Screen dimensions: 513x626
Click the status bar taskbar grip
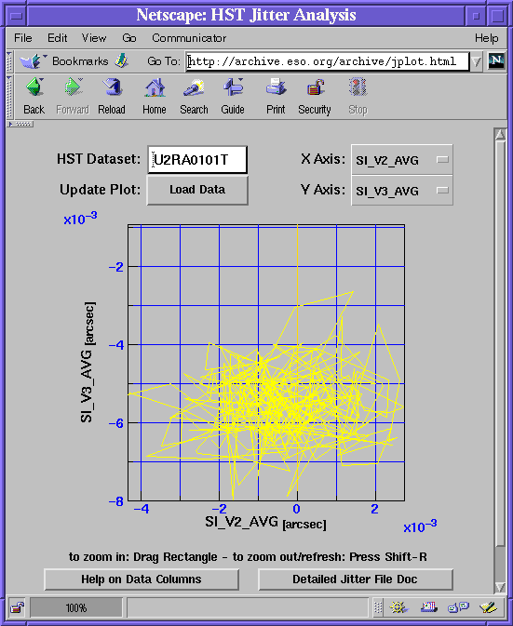coord(378,607)
